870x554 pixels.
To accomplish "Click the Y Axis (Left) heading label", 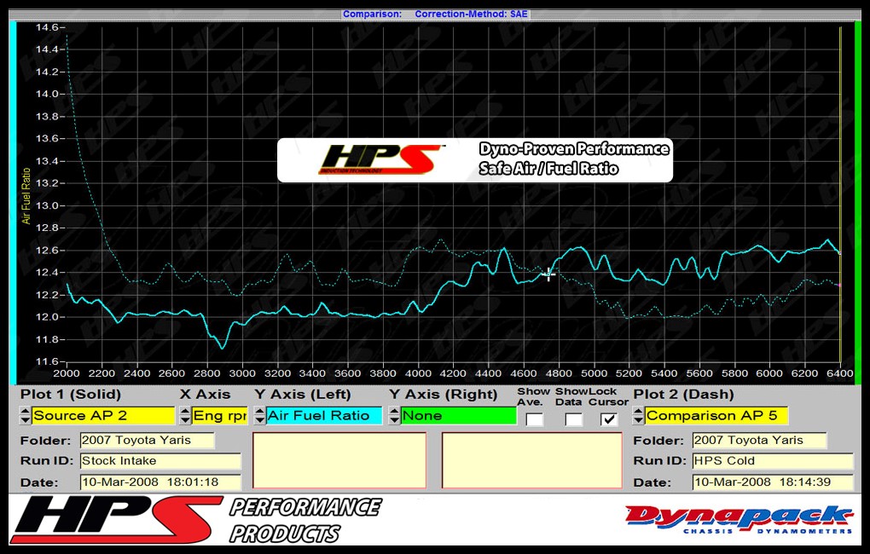I will pos(303,395).
